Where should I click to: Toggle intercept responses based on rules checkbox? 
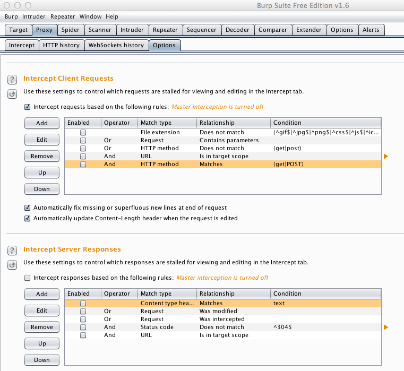pyautogui.click(x=28, y=278)
